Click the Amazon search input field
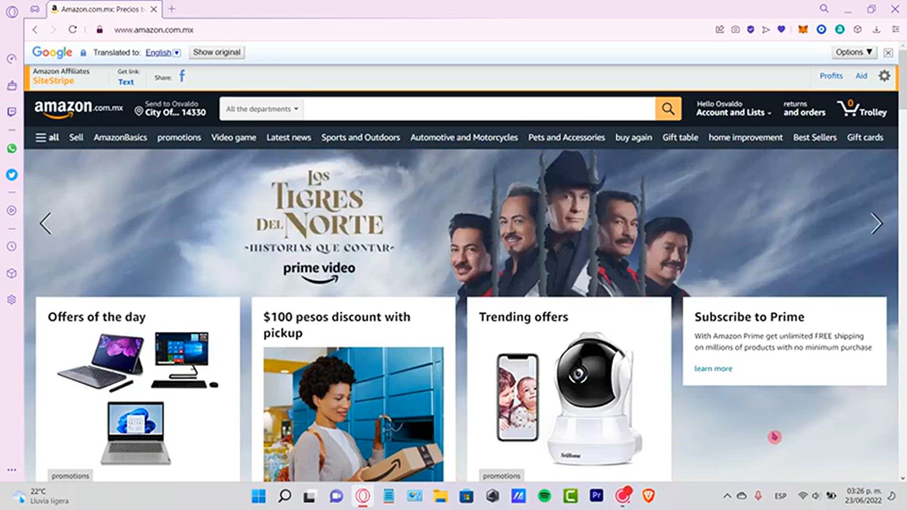907x510 pixels. click(x=479, y=109)
